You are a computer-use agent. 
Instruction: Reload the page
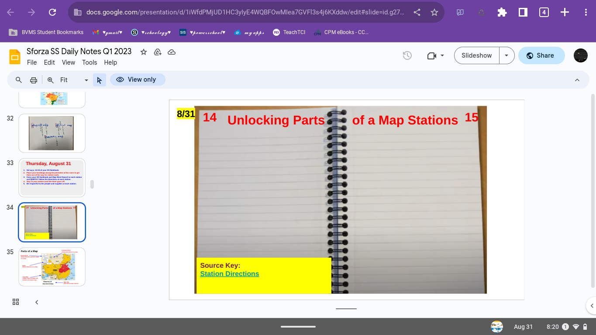pos(52,12)
